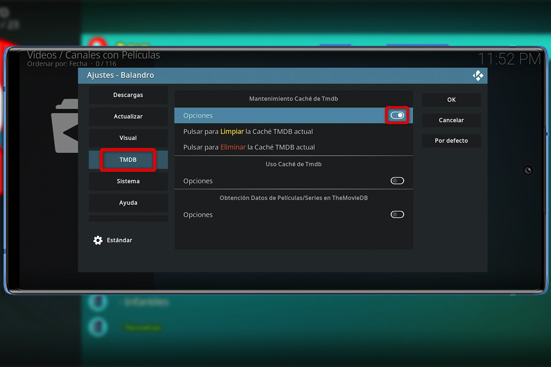
Task: Select the Visual settings section
Action: (128, 138)
